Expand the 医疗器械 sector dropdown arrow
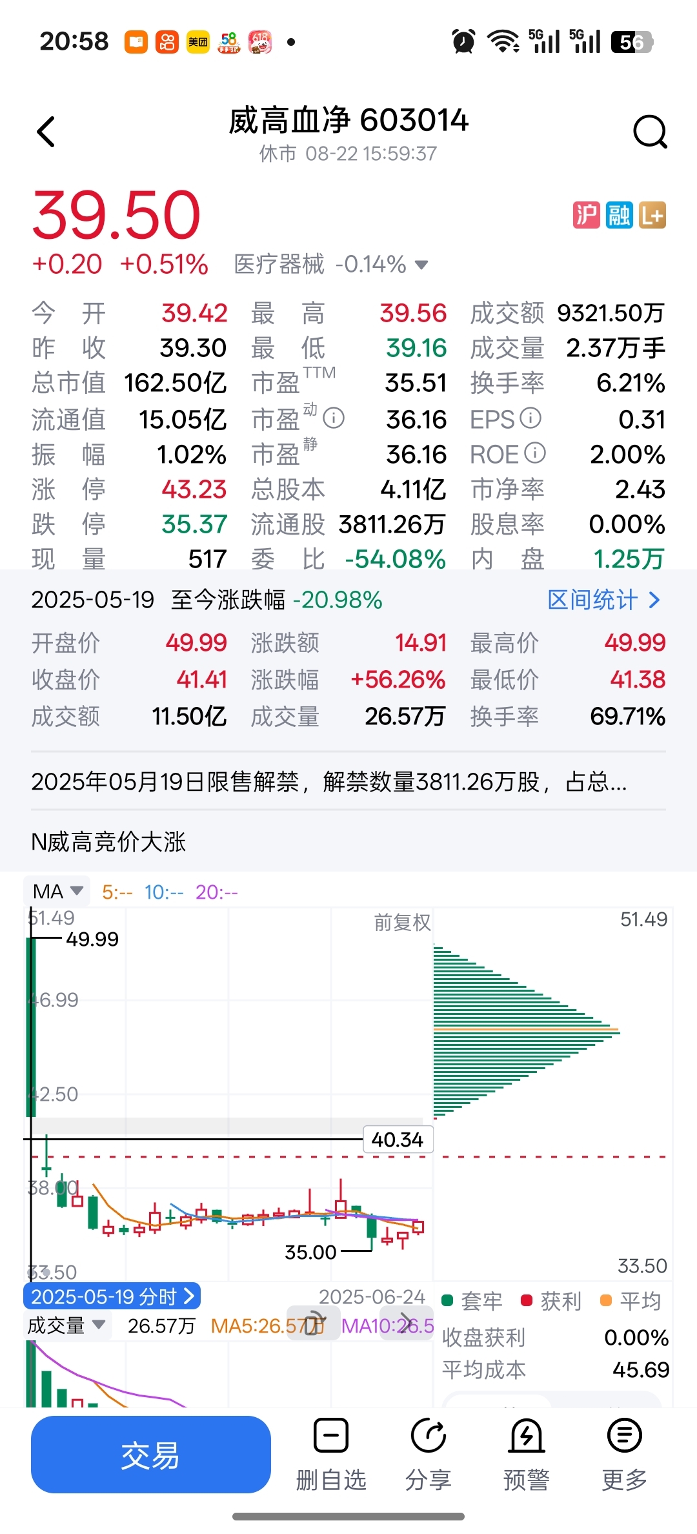 pos(421,265)
